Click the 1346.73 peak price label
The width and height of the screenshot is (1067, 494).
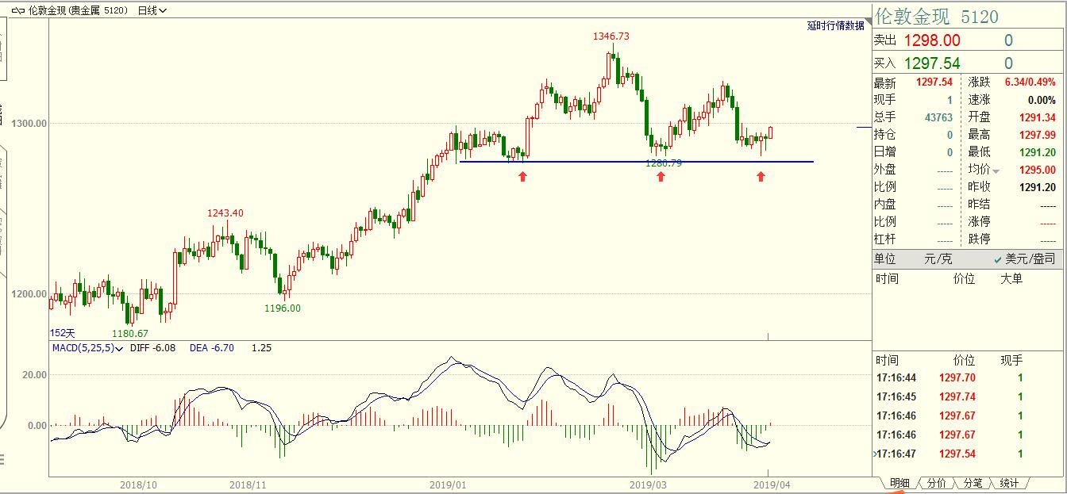(611, 36)
